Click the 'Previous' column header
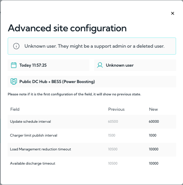Screen dimensions: 183x185 (x=116, y=109)
